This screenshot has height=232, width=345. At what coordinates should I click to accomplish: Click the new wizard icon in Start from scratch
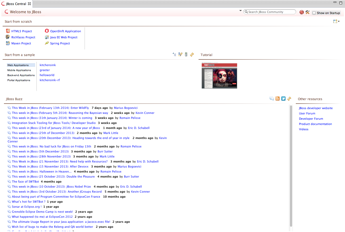pyautogui.click(x=335, y=21)
